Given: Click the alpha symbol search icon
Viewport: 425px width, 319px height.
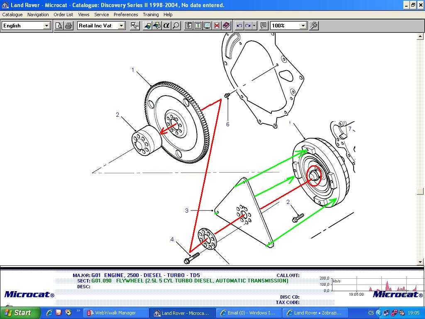Looking at the screenshot, I should click(x=166, y=26).
